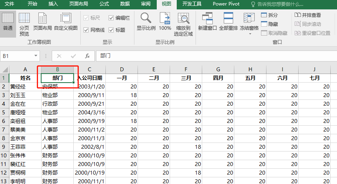Split the window (拆分)

point(269,15)
